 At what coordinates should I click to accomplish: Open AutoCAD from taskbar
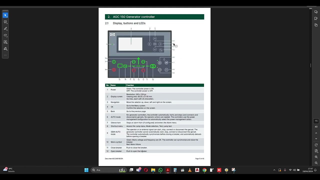(197, 170)
